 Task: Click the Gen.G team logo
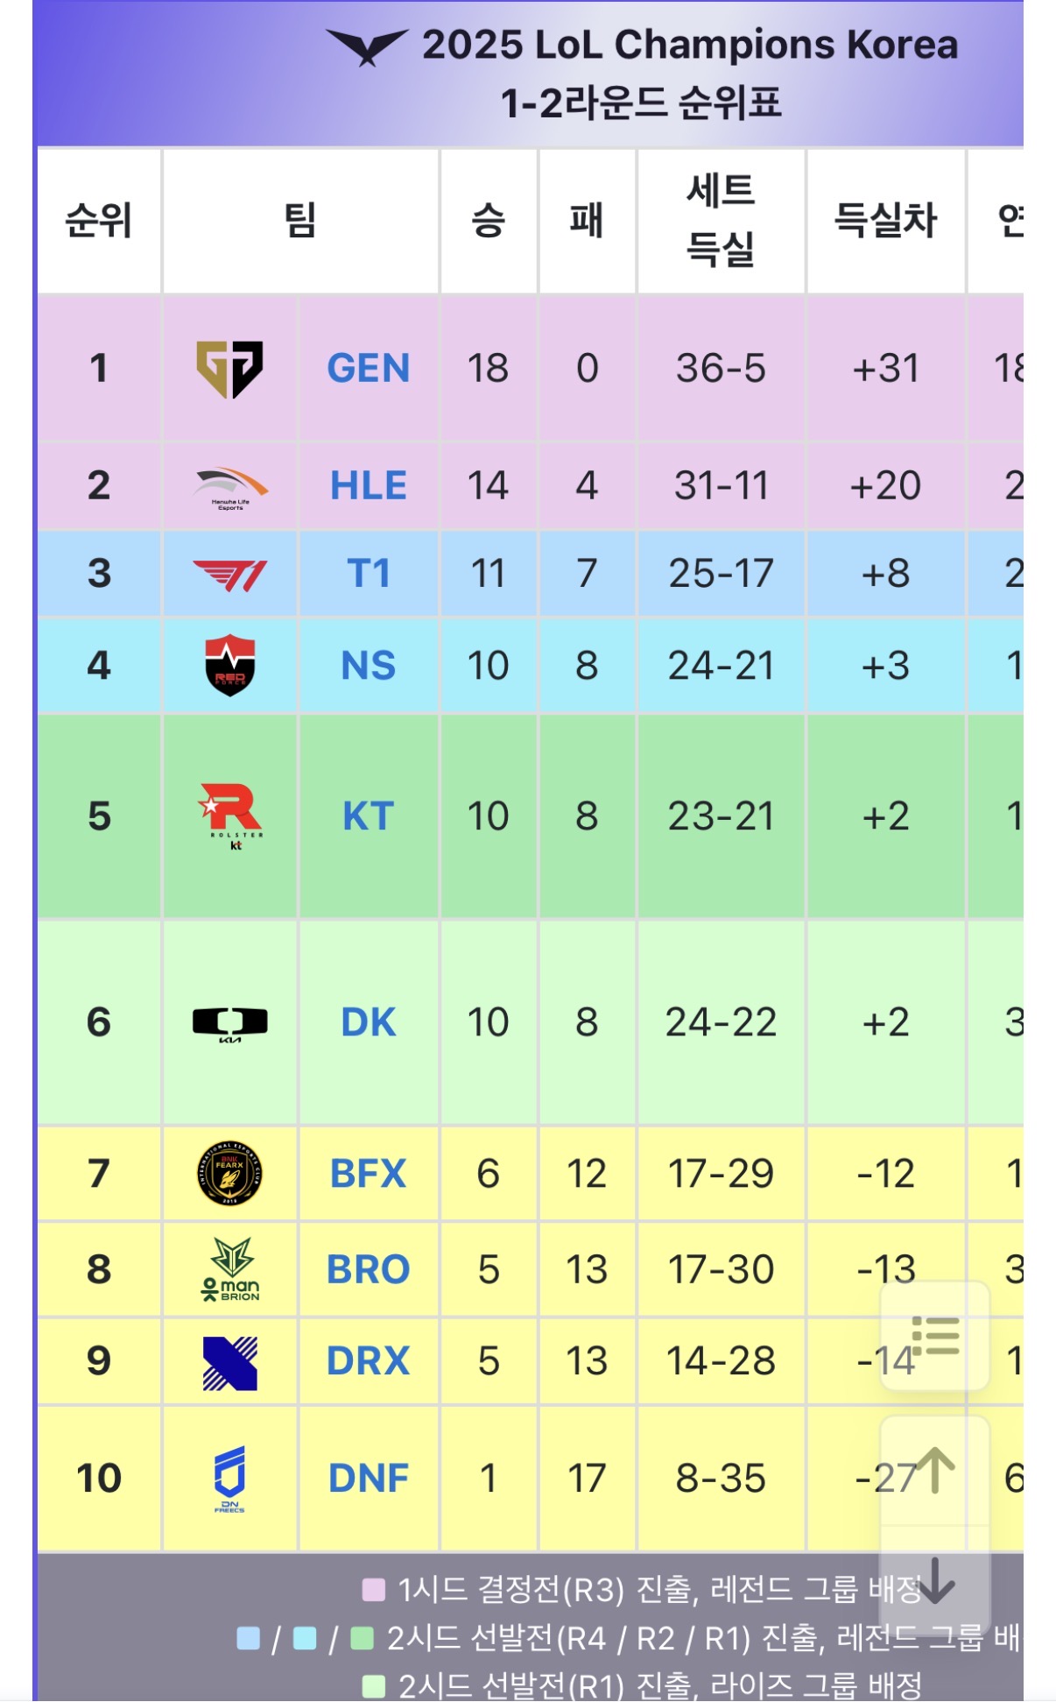click(x=229, y=369)
